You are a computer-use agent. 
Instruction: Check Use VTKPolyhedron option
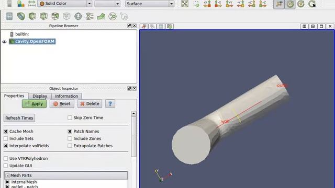(6, 158)
